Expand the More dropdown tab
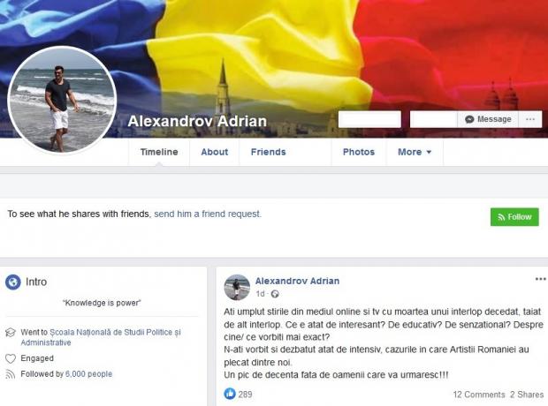548x406 pixels. click(x=415, y=152)
